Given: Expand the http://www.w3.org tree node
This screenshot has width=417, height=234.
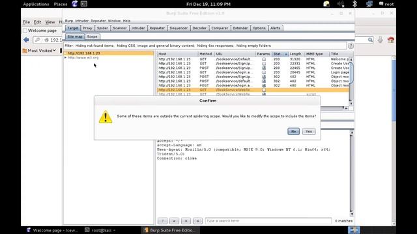Looking at the screenshot, I should point(65,58).
